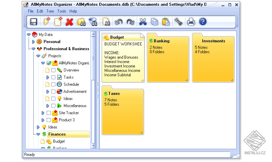272x162 pixels.
Task: Add a new child note with the arrow-plus icon
Action: click(x=46, y=22)
